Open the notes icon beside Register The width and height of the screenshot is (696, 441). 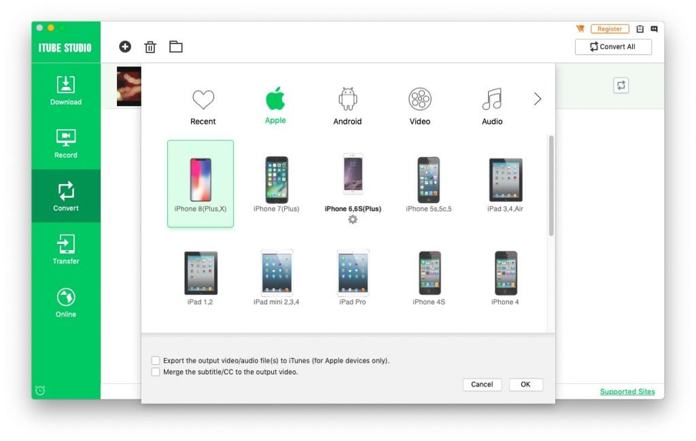pyautogui.click(x=640, y=29)
